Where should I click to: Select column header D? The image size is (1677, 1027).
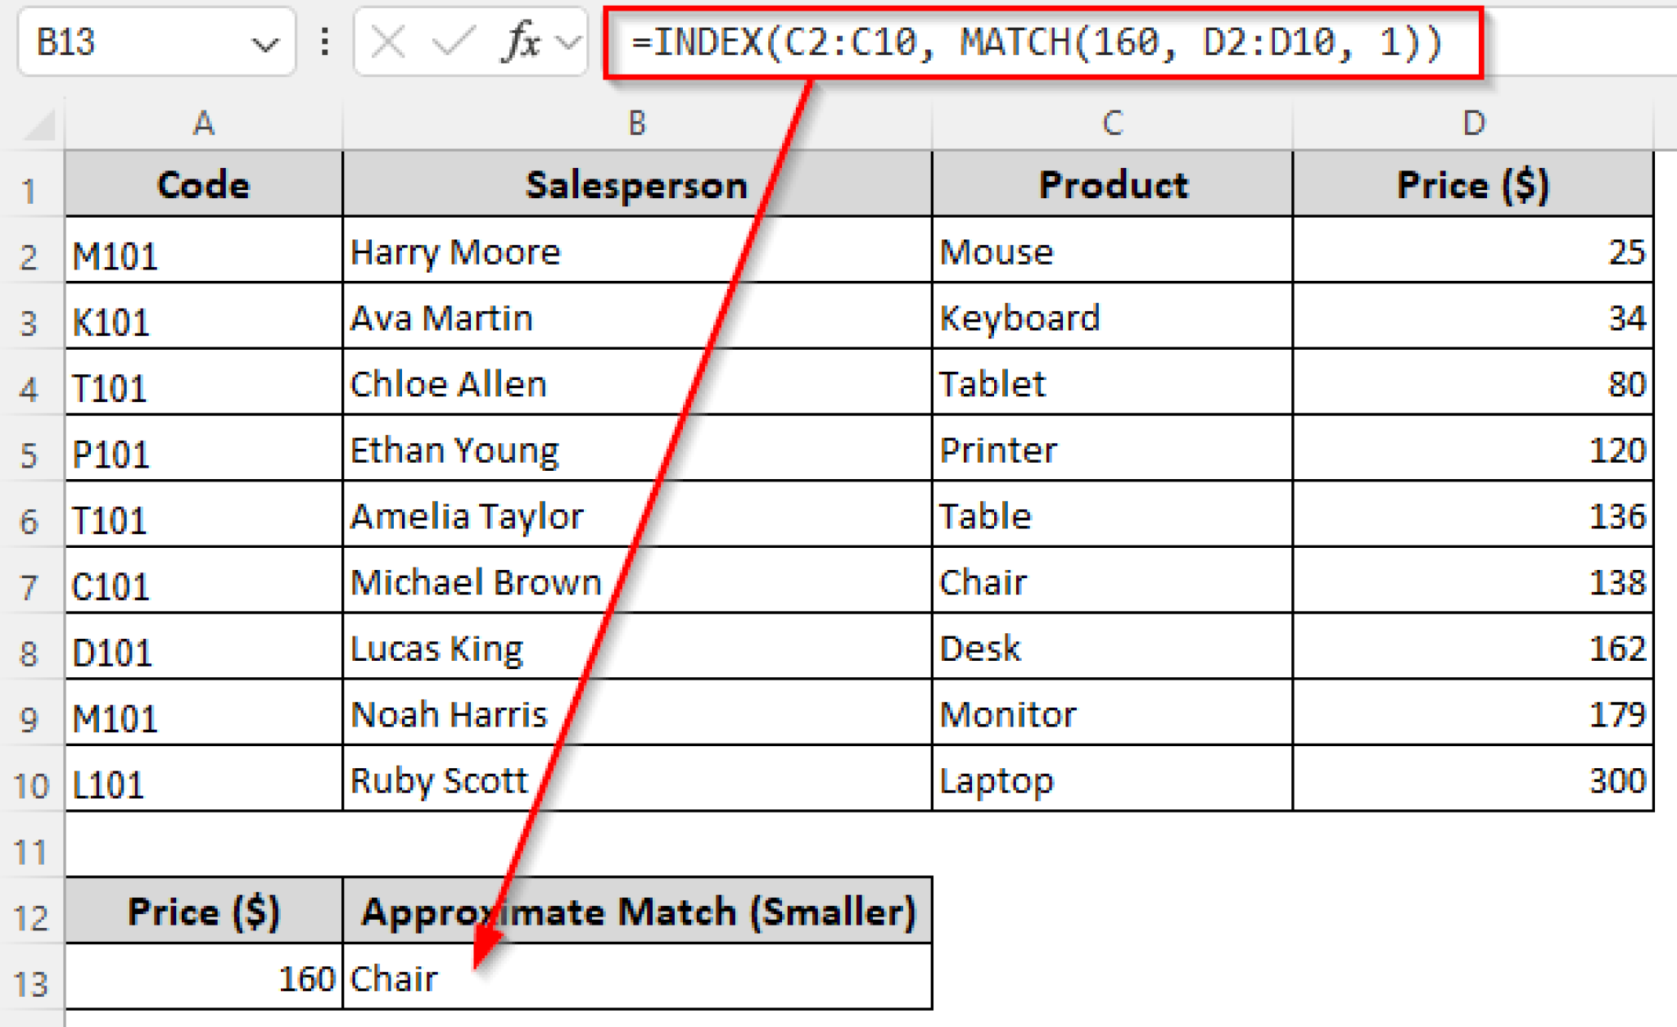click(x=1474, y=124)
